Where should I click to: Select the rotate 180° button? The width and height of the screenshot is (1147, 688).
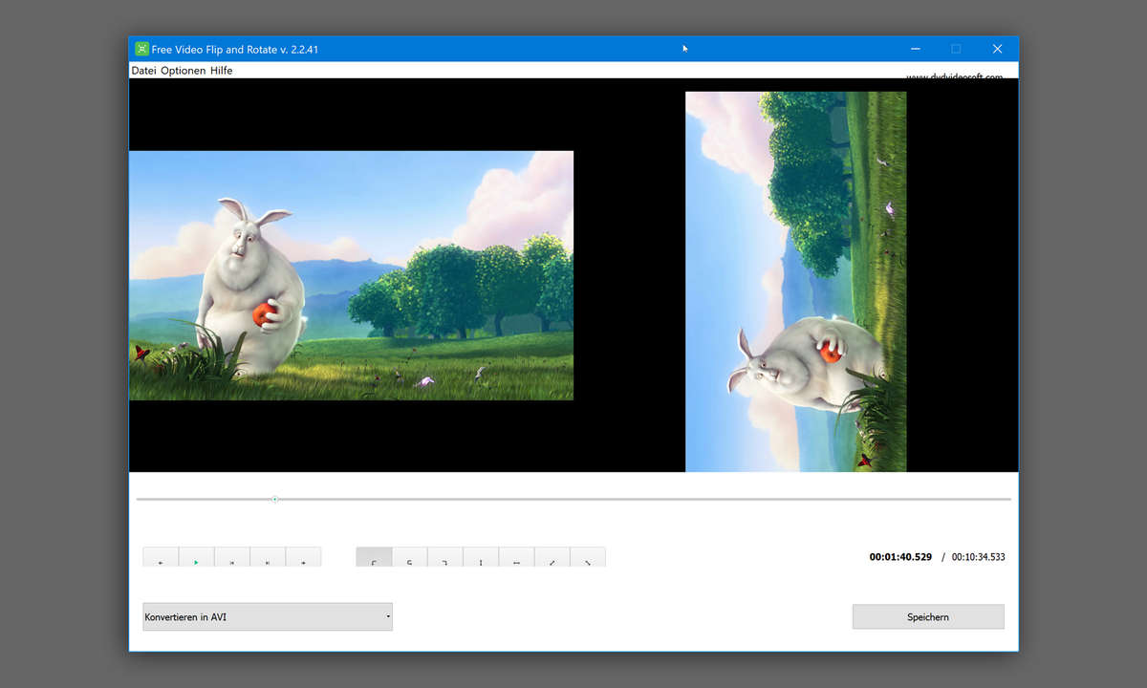(409, 557)
